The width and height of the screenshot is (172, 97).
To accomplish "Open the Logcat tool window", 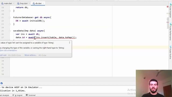I will 17,95.
